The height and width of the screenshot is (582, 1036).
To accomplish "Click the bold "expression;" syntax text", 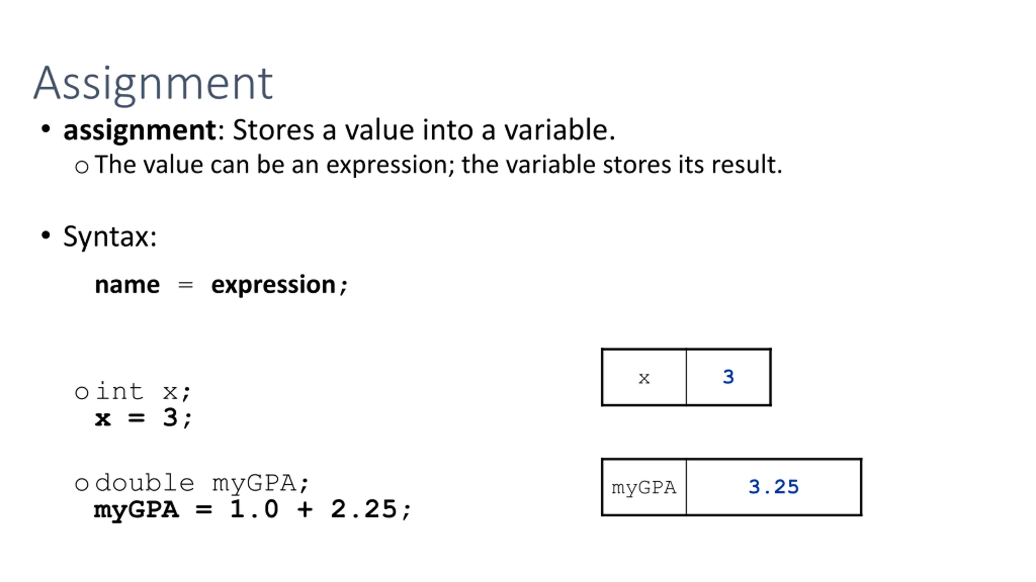I will [x=279, y=285].
